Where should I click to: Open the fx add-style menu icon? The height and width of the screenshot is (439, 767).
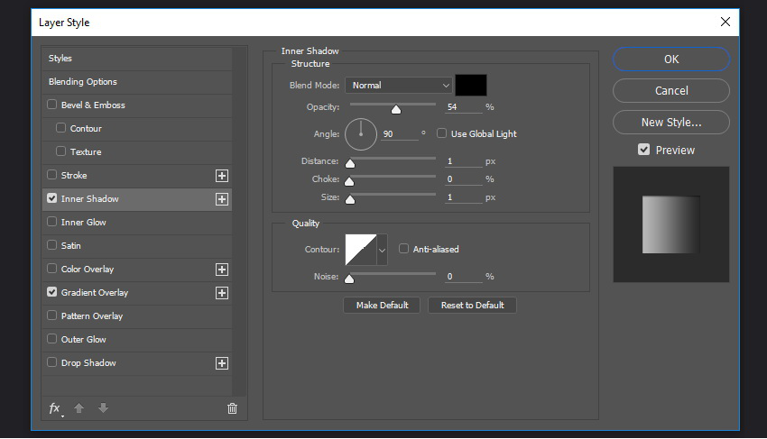click(55, 408)
